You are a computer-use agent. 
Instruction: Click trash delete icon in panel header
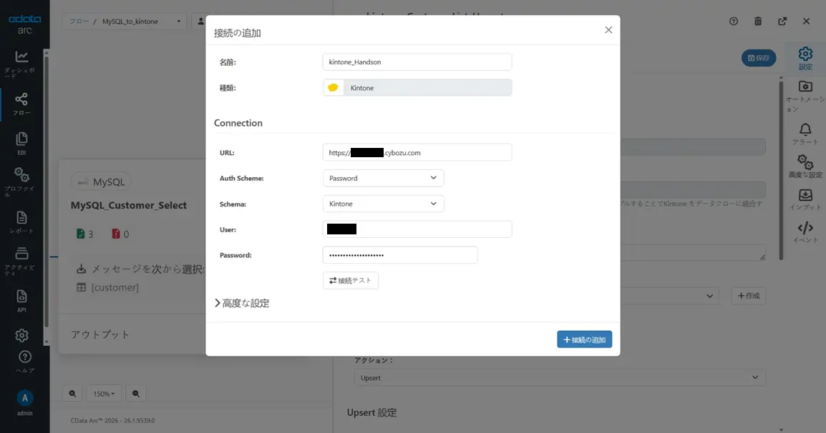pos(757,21)
